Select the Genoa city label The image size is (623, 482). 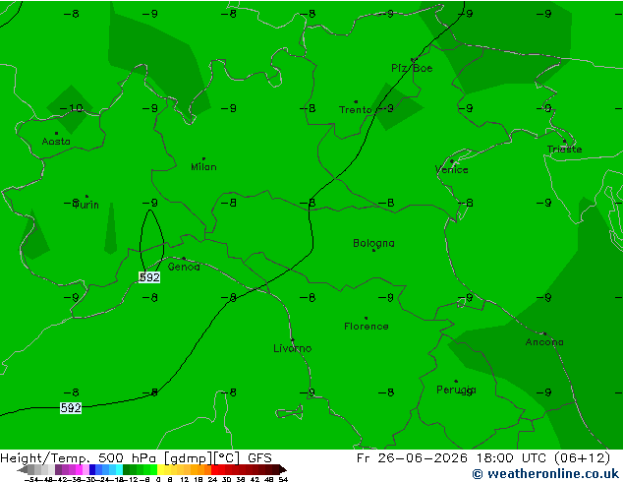click(184, 267)
